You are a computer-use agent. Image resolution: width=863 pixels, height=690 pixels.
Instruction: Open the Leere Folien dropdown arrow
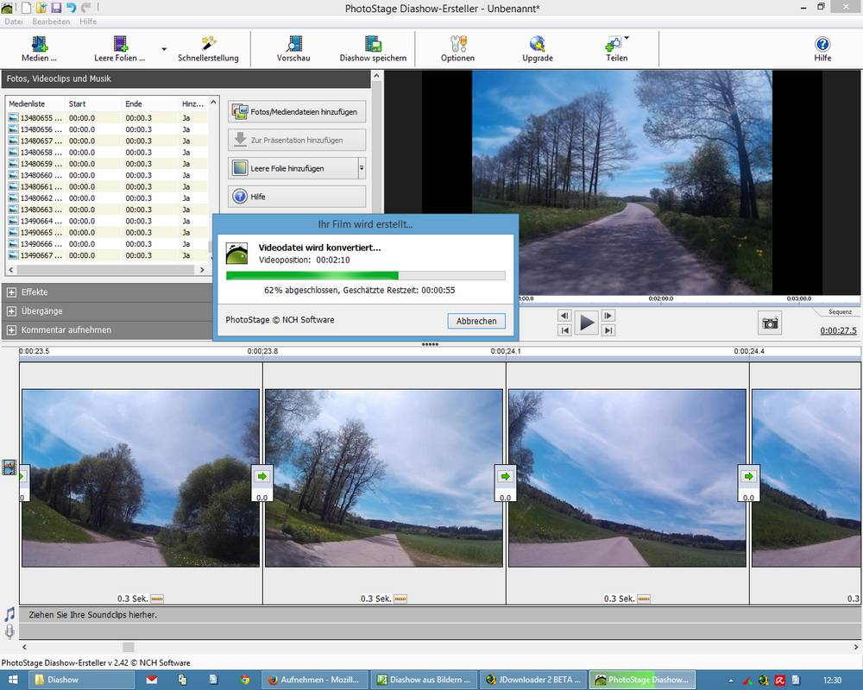point(164,49)
